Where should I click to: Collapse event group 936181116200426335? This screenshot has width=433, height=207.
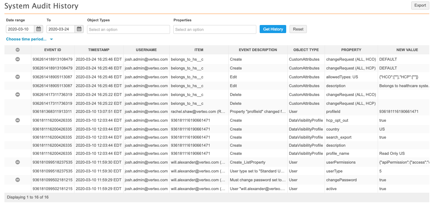pos(17,120)
